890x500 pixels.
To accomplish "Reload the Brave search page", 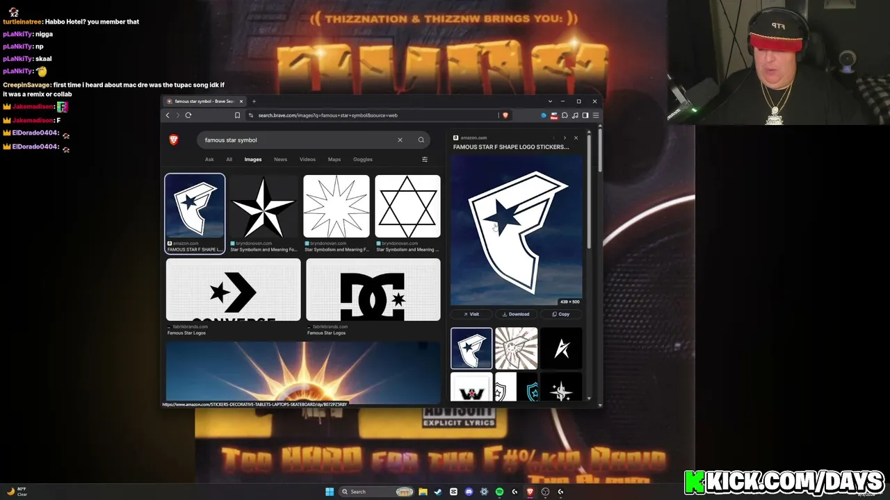I will click(x=188, y=115).
